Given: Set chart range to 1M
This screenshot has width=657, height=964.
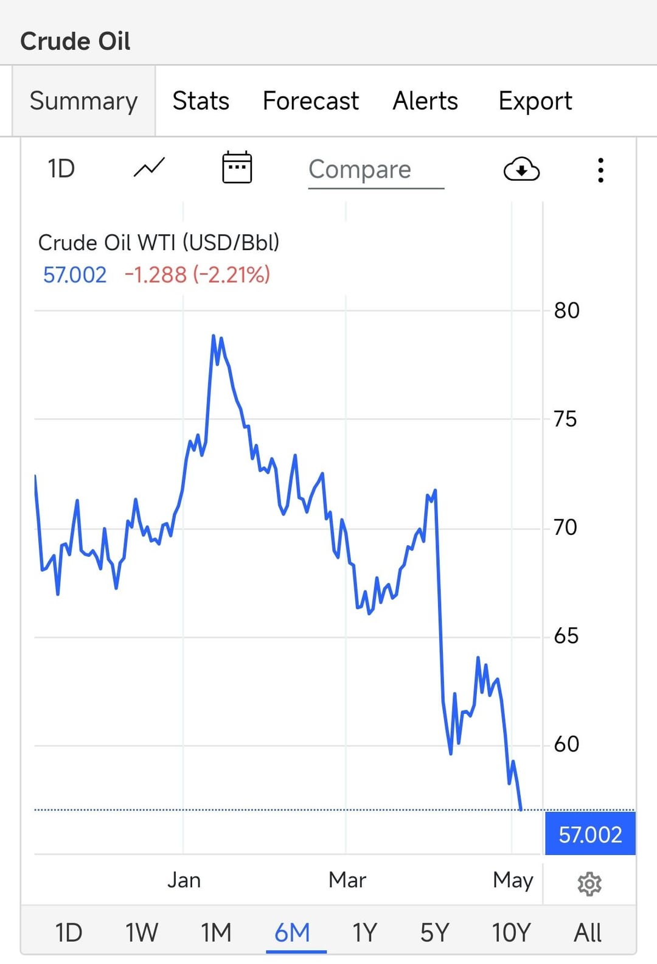Looking at the screenshot, I should 216,932.
